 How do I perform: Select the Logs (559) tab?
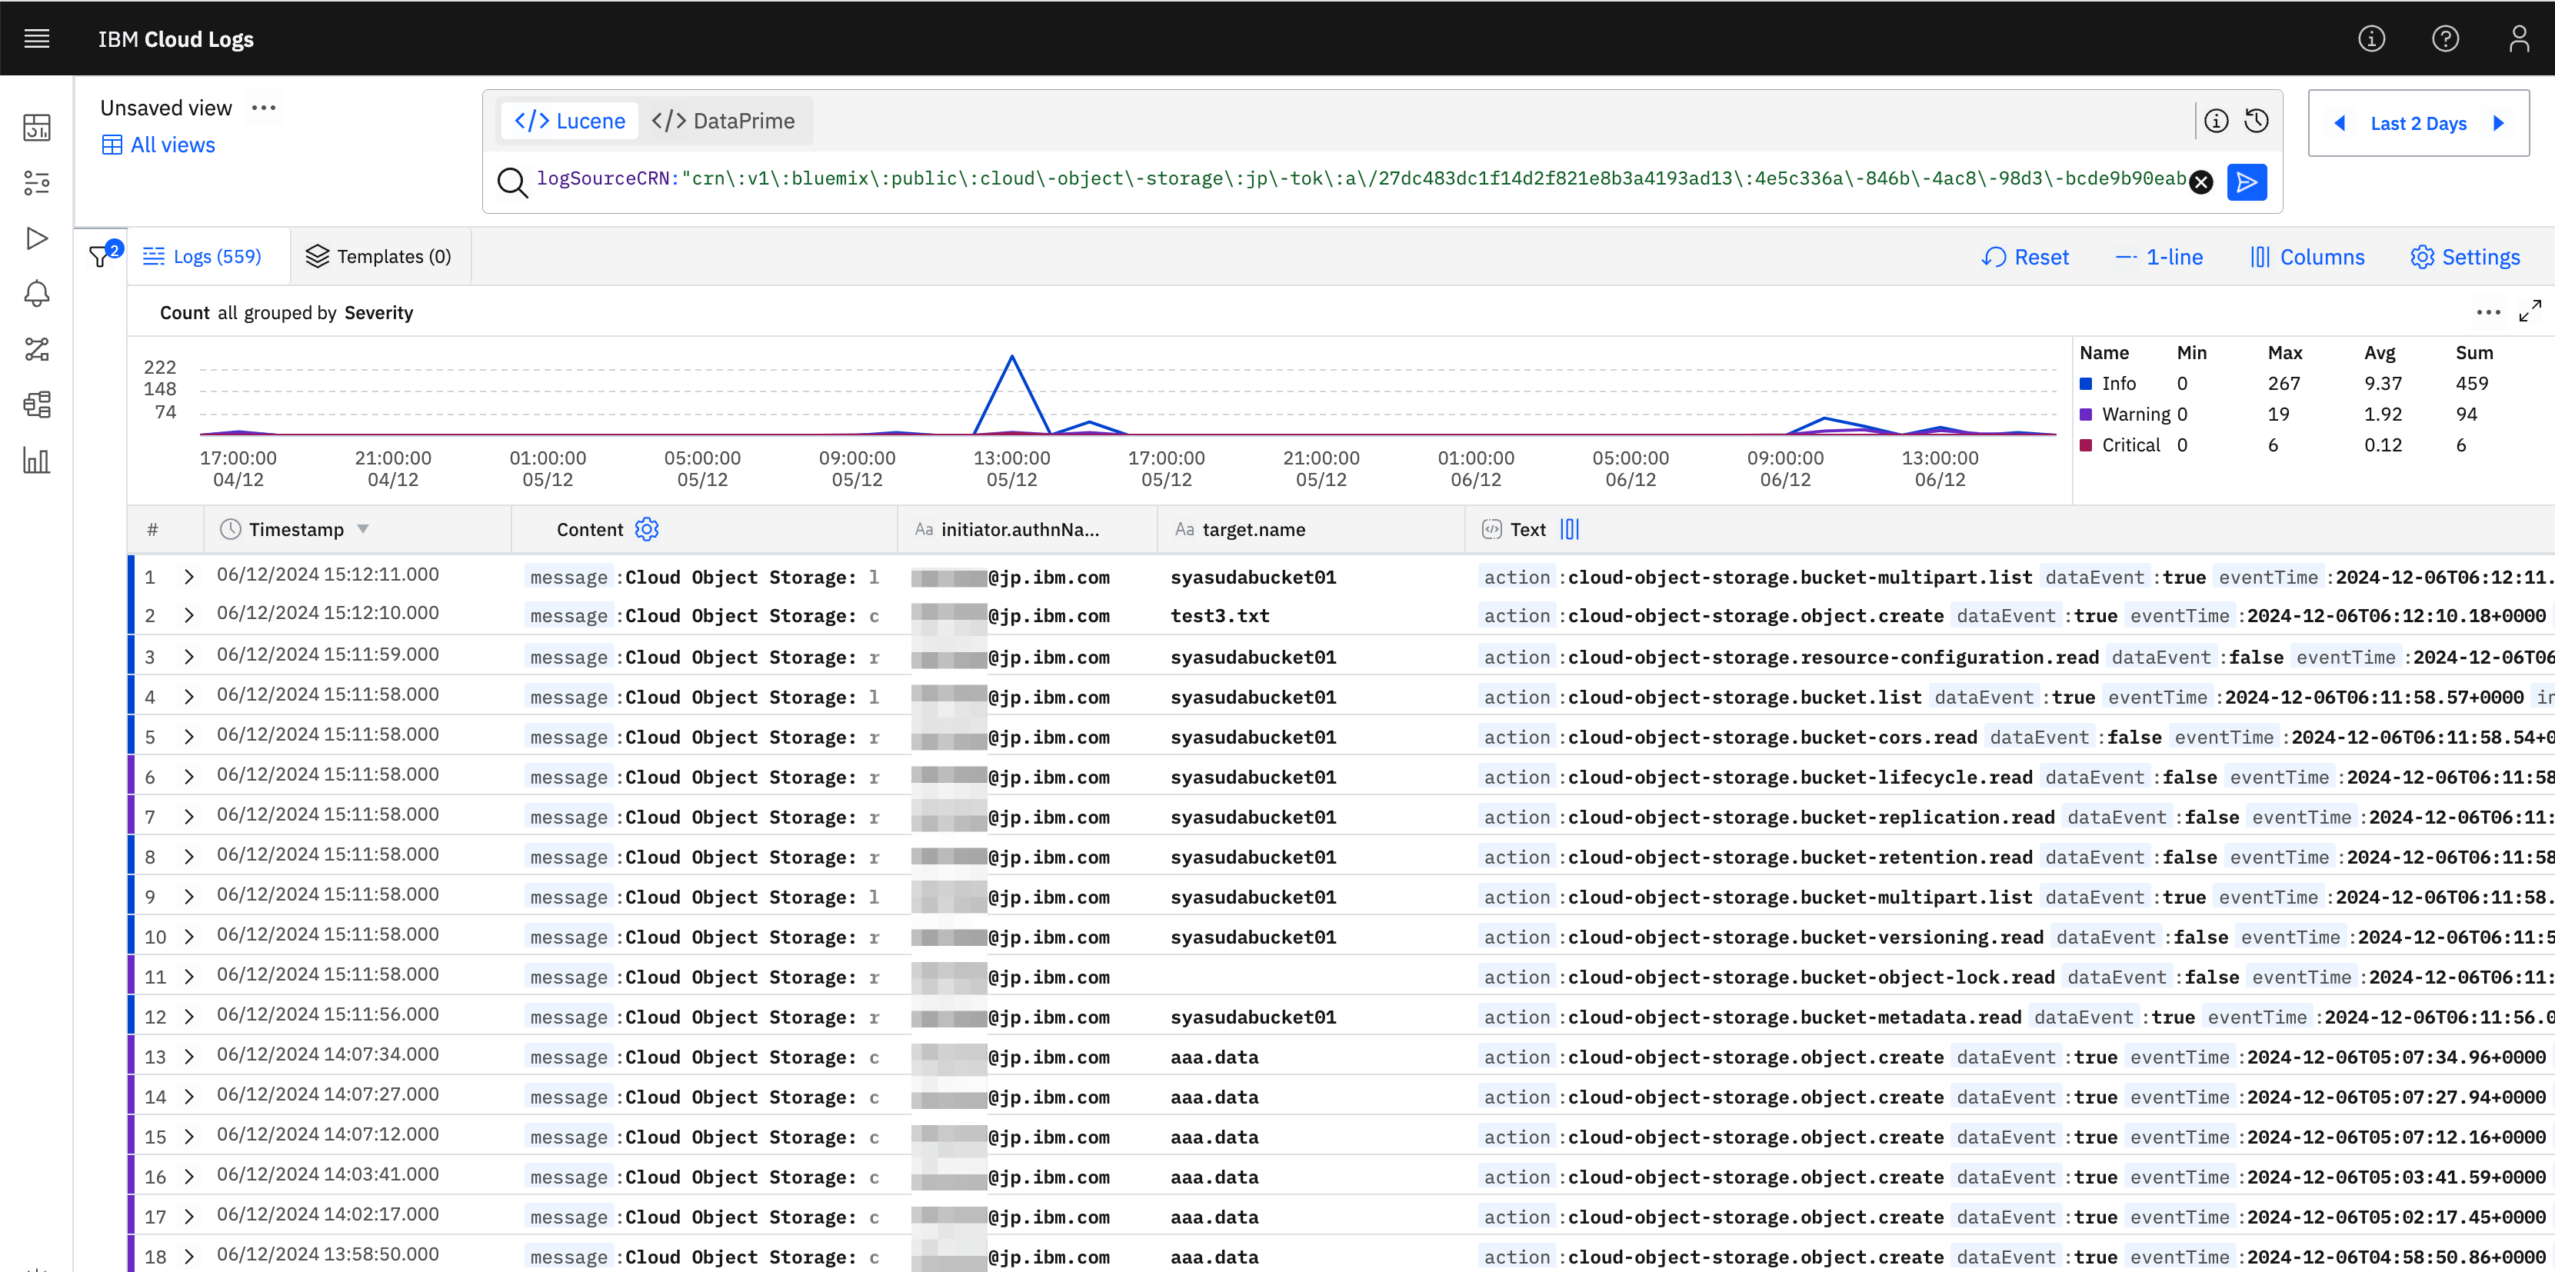[x=203, y=257]
